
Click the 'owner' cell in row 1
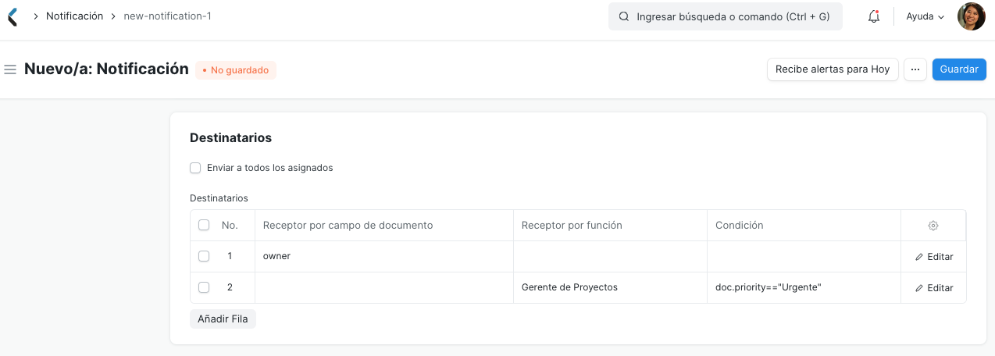(384, 256)
